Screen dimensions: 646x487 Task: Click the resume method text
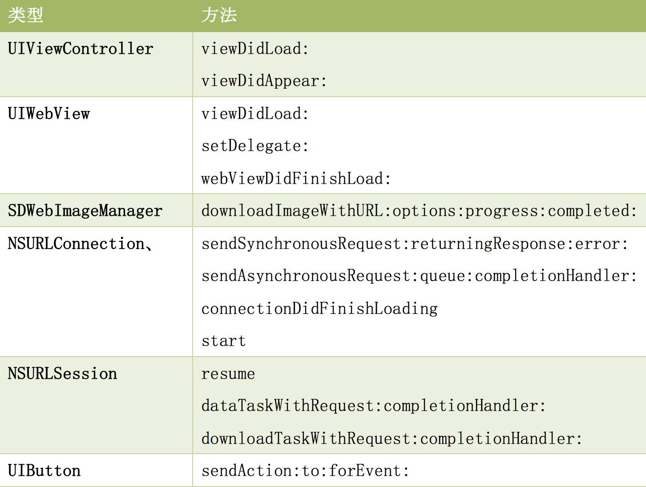pyautogui.click(x=228, y=373)
